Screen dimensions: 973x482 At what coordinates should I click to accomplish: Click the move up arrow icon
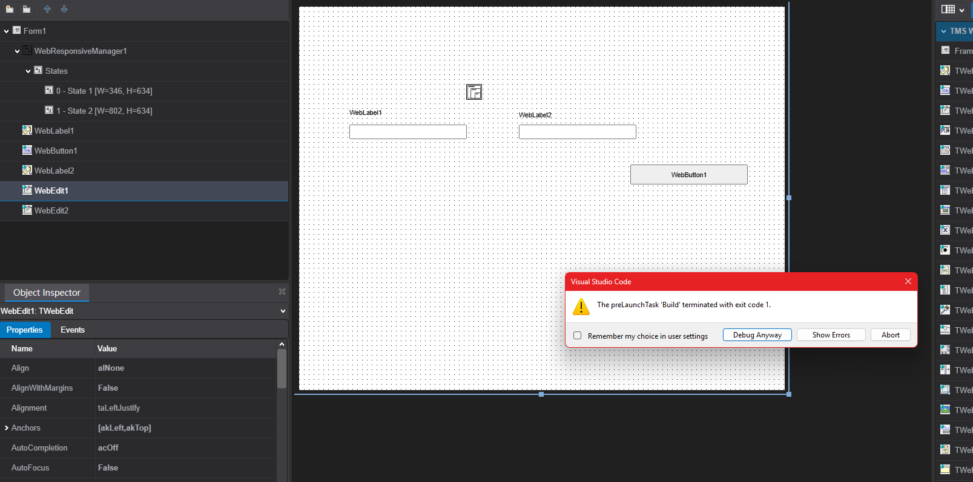point(47,9)
